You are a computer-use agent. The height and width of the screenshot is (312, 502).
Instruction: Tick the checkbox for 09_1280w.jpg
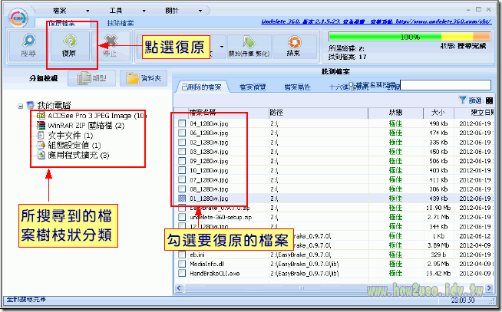[182, 161]
